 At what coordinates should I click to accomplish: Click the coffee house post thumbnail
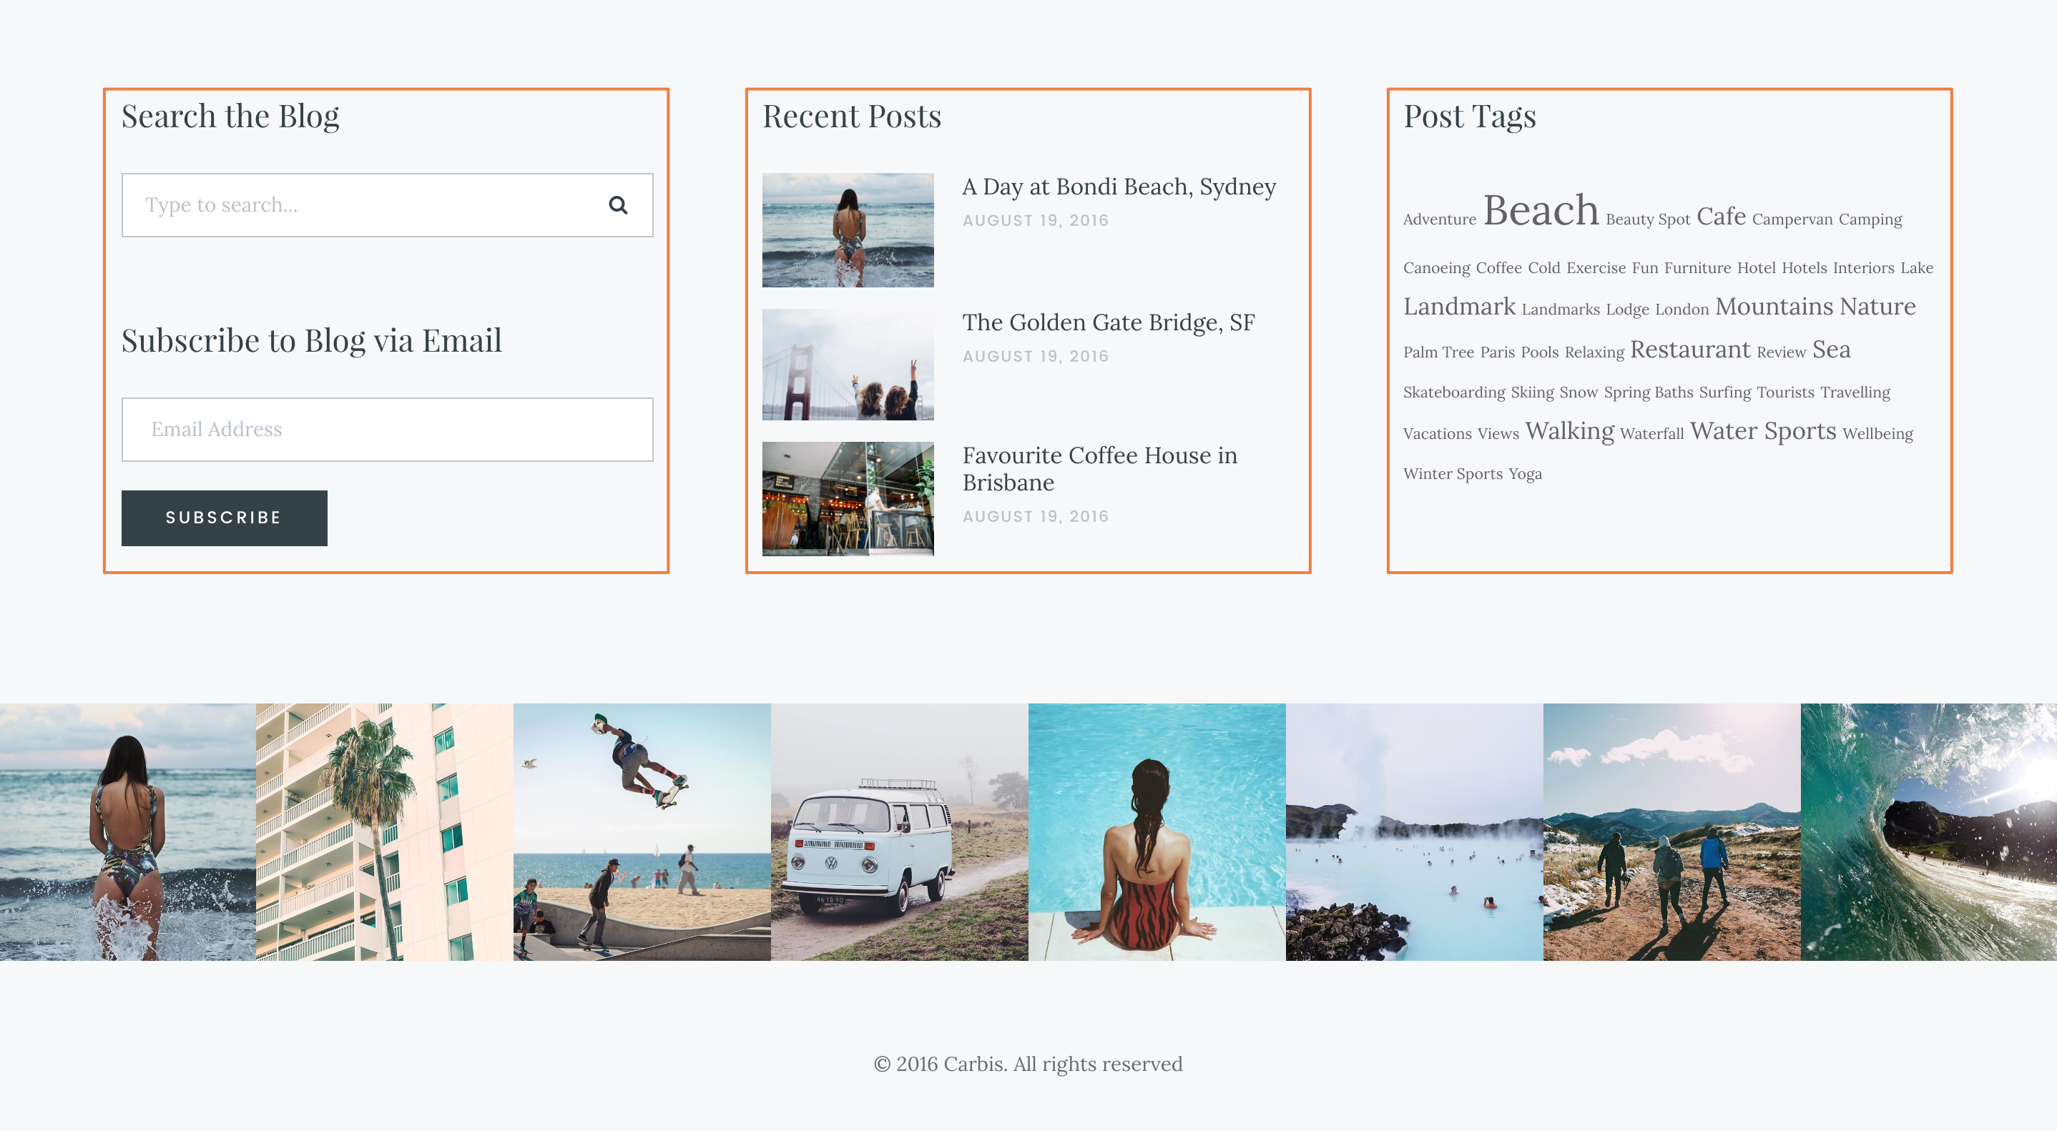pyautogui.click(x=848, y=499)
